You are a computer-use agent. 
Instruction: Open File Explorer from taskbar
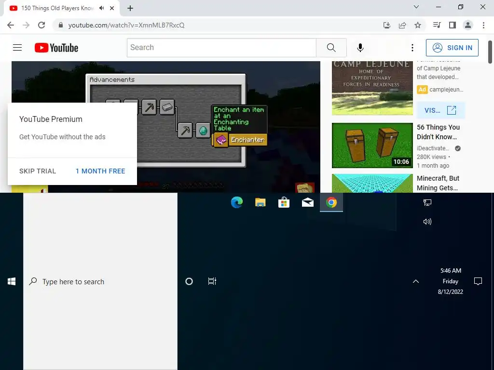point(260,202)
